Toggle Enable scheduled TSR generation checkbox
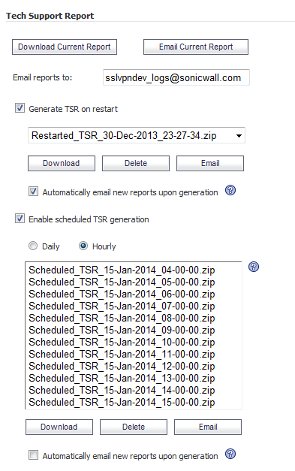 point(20,219)
